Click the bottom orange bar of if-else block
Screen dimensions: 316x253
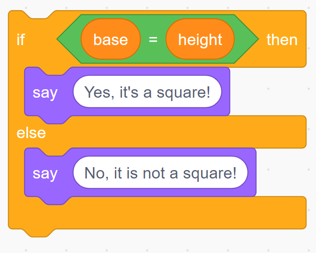pos(168,213)
